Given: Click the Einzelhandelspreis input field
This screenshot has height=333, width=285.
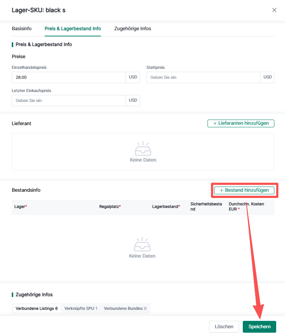Looking at the screenshot, I should point(69,78).
